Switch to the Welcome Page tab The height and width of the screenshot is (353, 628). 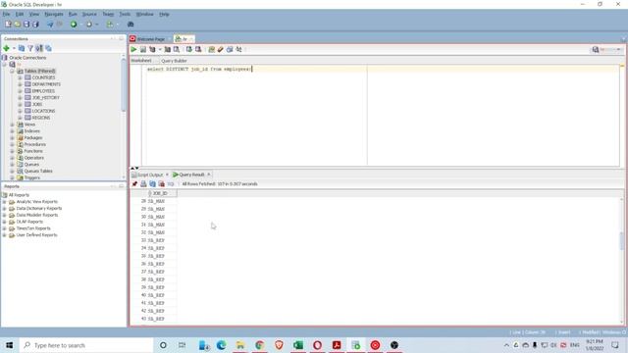tap(150, 39)
